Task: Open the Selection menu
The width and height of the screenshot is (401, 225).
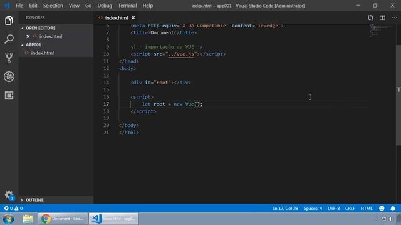Action: (x=53, y=6)
